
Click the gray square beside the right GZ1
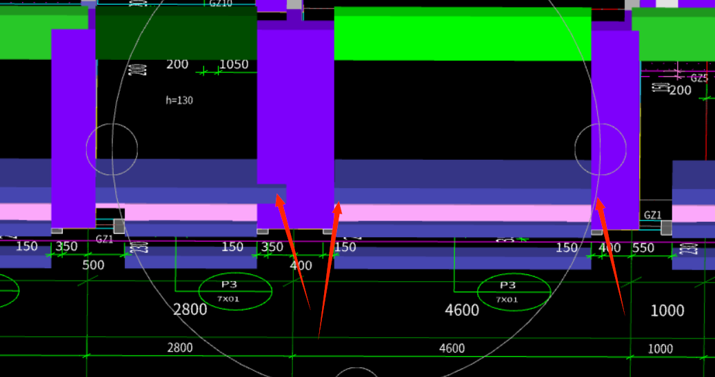tap(666, 227)
